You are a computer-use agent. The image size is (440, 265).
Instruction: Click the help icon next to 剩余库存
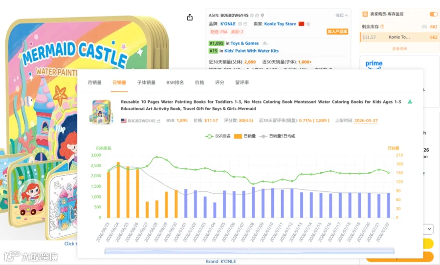[382, 27]
